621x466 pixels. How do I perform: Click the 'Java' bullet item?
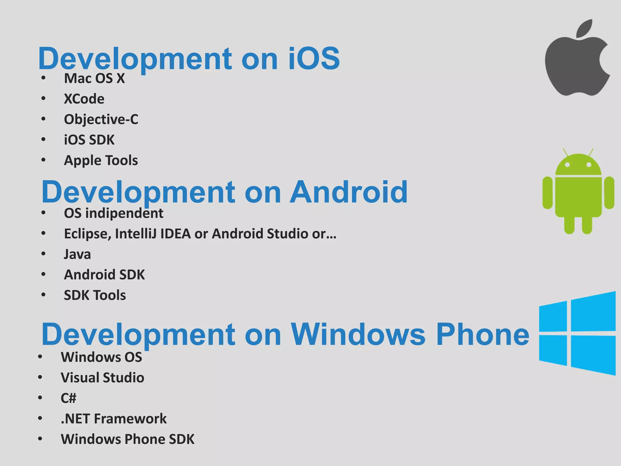pyautogui.click(x=77, y=254)
